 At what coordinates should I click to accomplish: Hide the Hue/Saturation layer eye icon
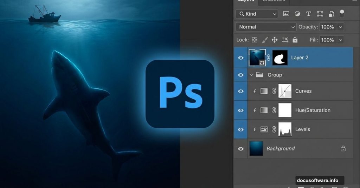240,110
